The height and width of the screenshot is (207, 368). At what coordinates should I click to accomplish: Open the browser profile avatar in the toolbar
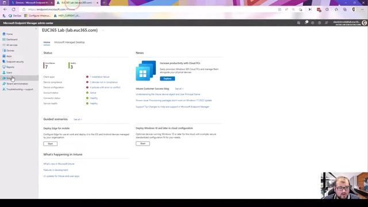coord(354,9)
